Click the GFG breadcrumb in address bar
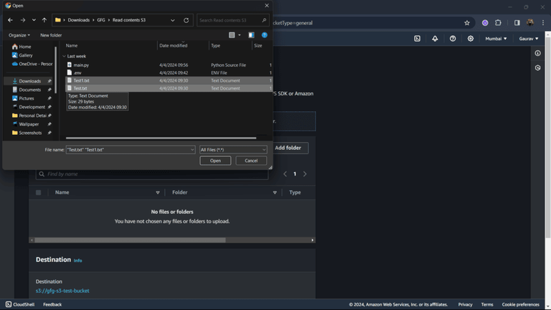 pyautogui.click(x=101, y=20)
